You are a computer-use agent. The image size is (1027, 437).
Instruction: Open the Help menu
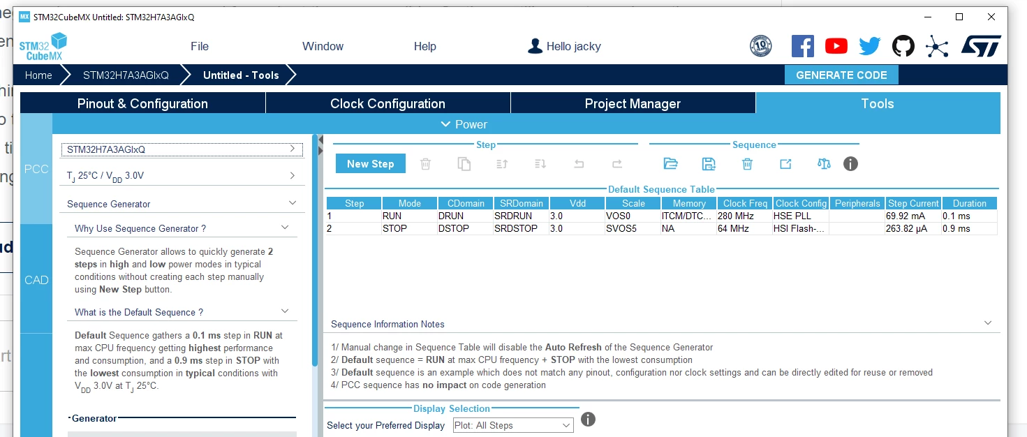pos(424,46)
